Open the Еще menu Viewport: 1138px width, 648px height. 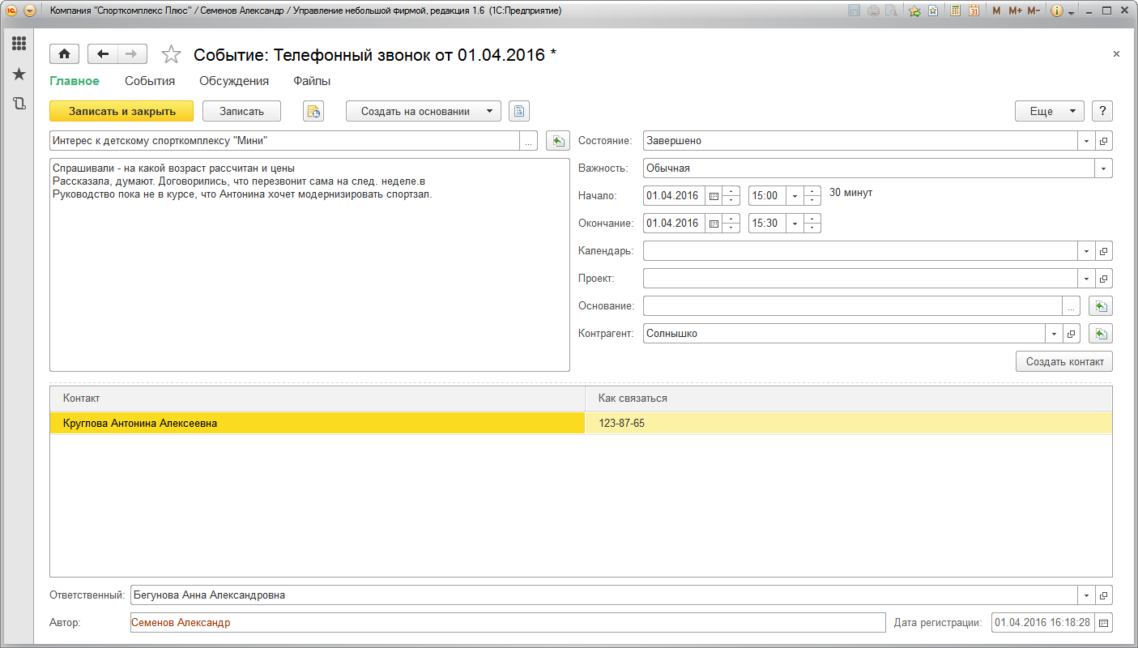pos(1050,111)
